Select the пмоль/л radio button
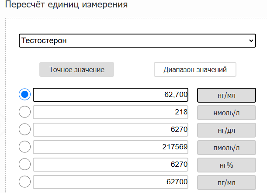Viewport: 267px width, 193px height. coord(25,147)
